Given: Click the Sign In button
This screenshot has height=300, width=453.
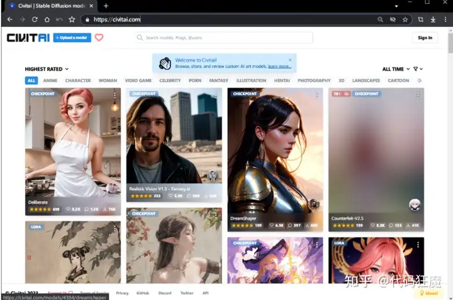Looking at the screenshot, I should pyautogui.click(x=425, y=38).
